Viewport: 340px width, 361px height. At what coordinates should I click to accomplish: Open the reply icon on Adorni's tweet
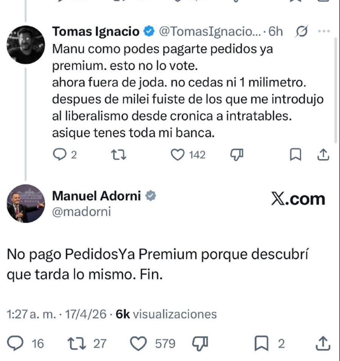click(x=16, y=343)
